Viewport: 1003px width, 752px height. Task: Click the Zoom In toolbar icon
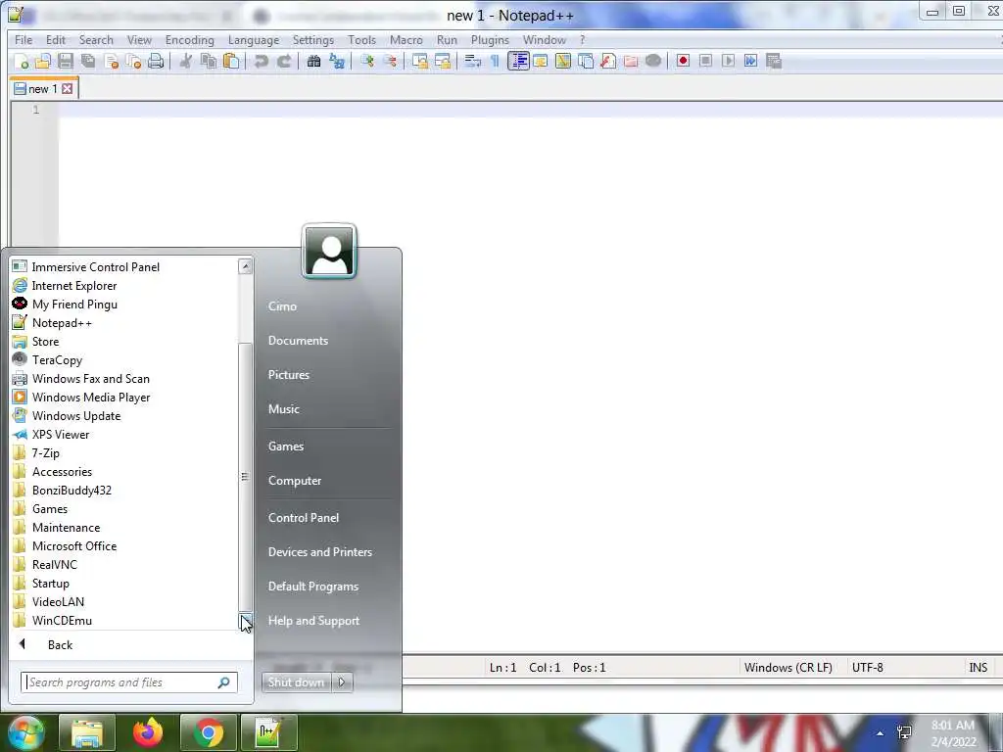coord(367,62)
